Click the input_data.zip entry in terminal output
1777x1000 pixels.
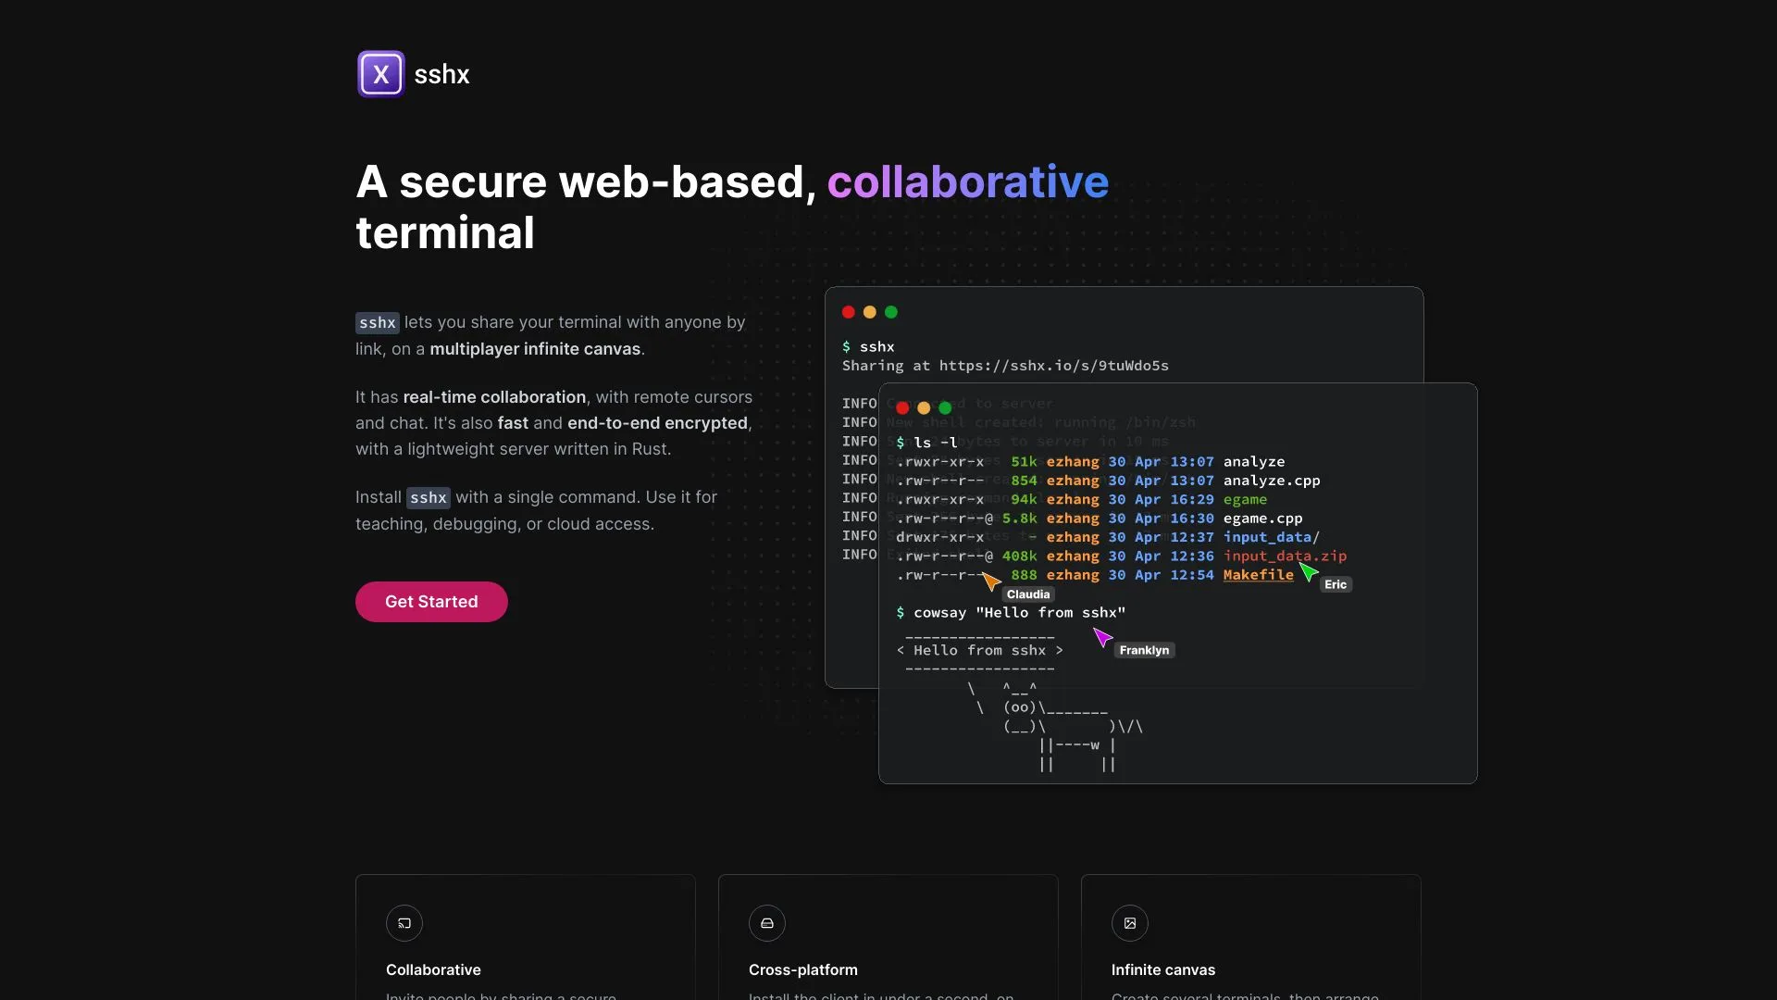click(x=1286, y=556)
